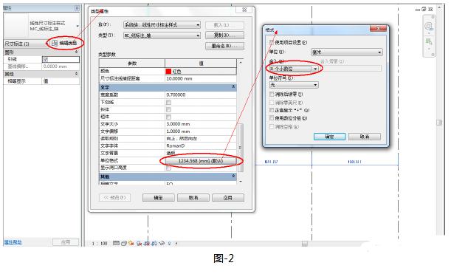
Task: Click 应用 in the 类型属性 dialog
Action: (228, 198)
